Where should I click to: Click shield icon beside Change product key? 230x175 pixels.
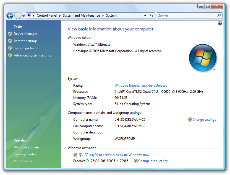click(136, 161)
